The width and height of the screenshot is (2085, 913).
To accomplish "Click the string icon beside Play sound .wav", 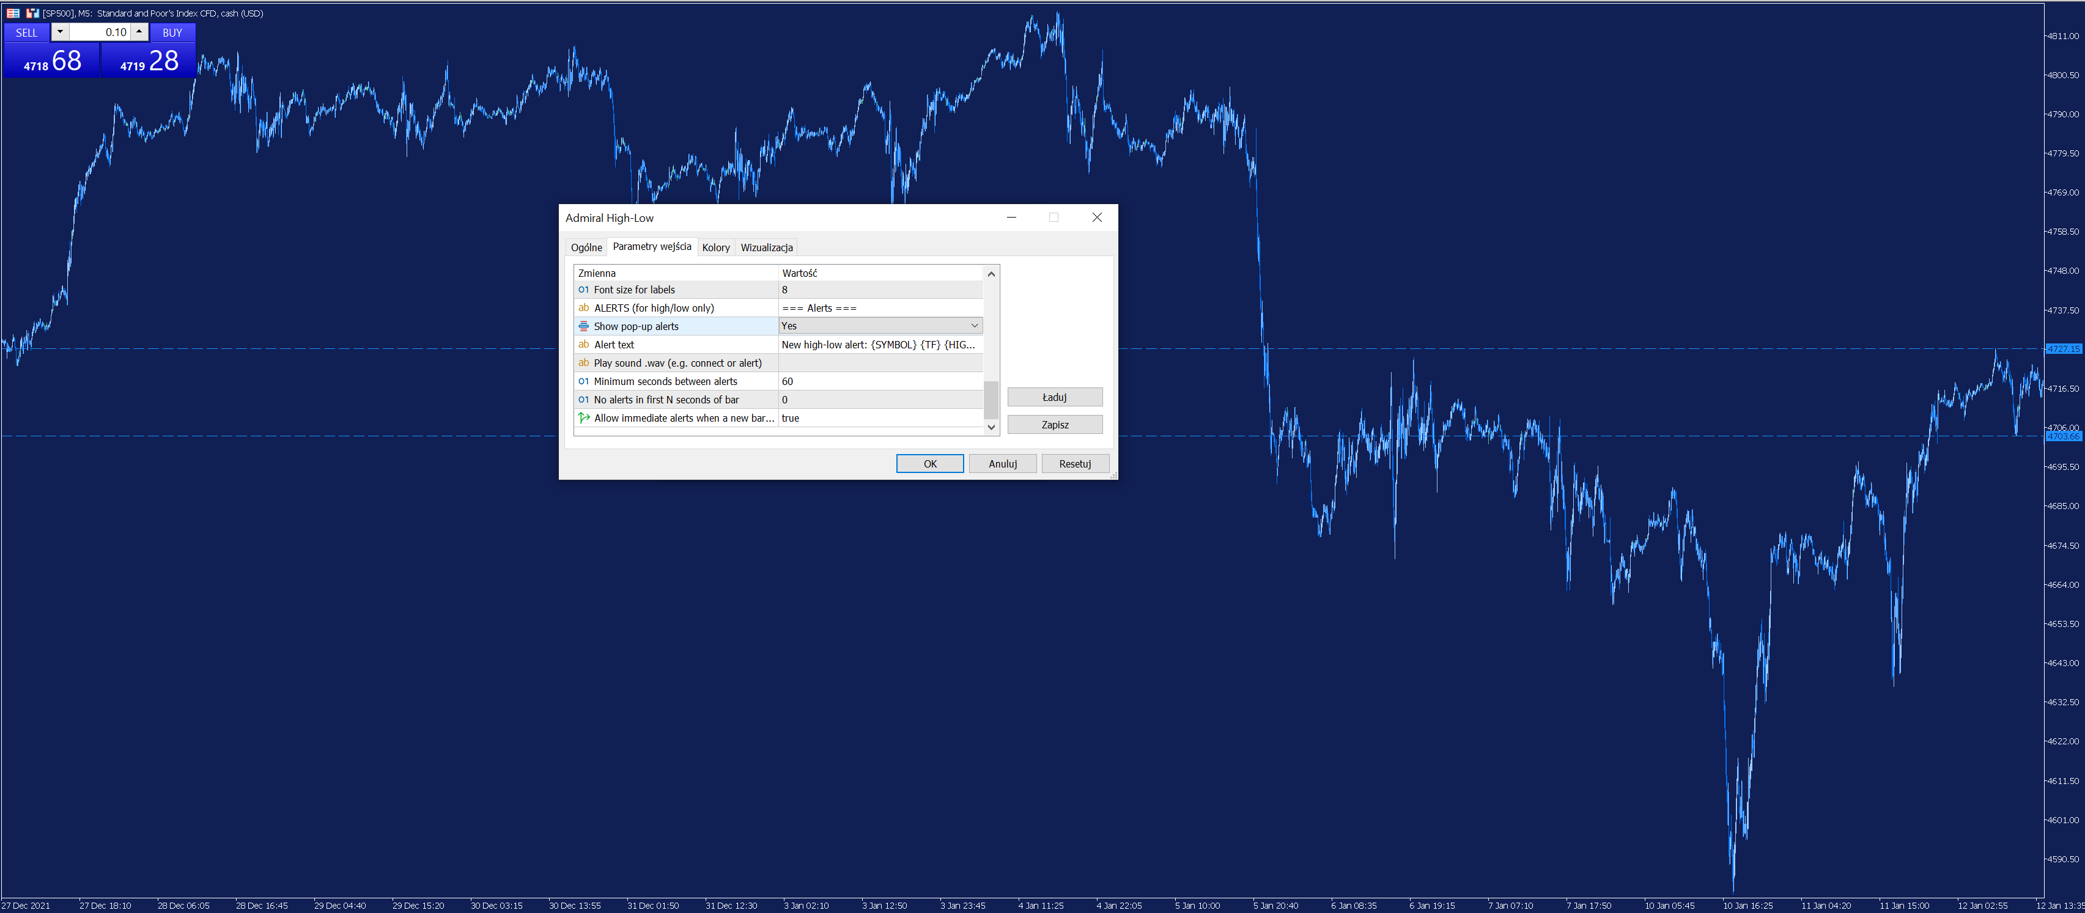I will pyautogui.click(x=583, y=363).
